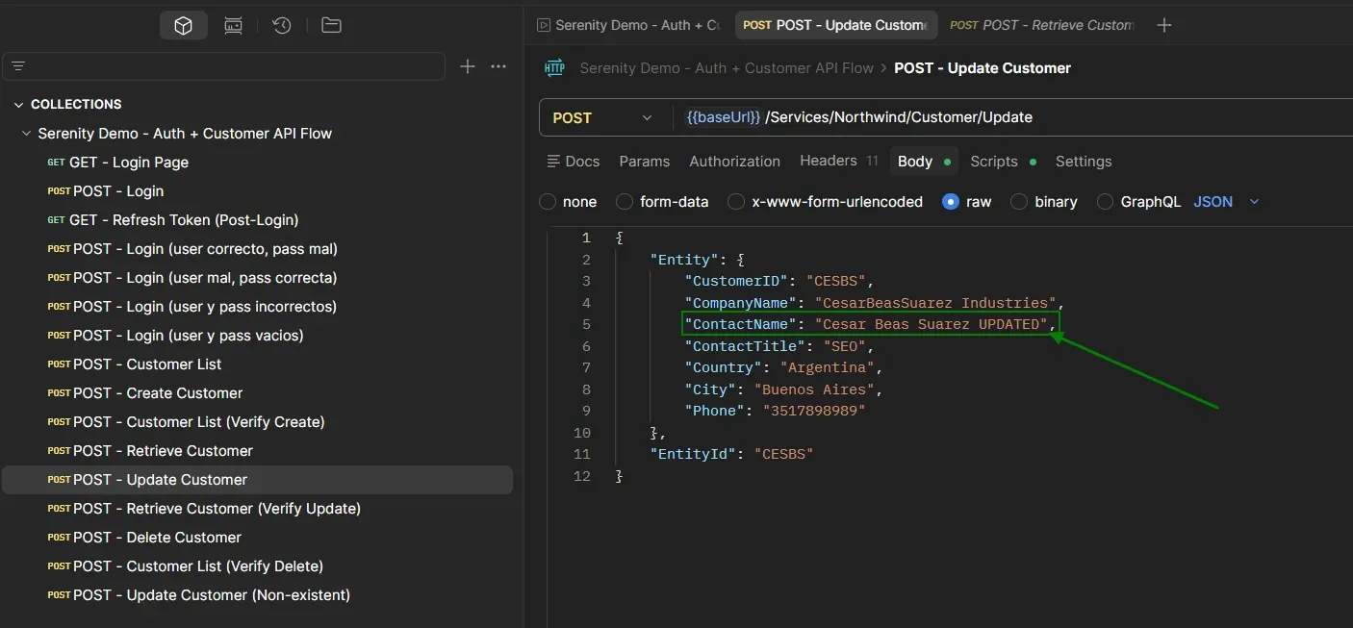Open request History via the clock icon
The width and height of the screenshot is (1353, 628).
coord(281,25)
